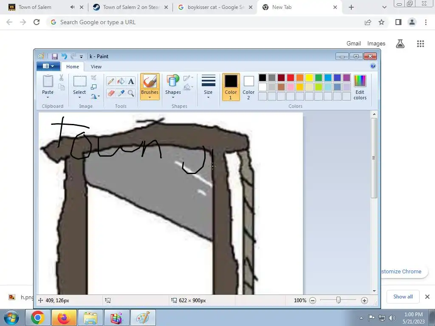
Task: Expand the Select dropdown arrow
Action: coord(79,97)
